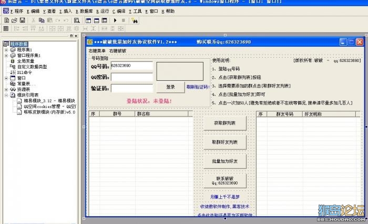Click the 收徒教软件制作 link text
Screen dimensions: 368x224
pos(225,207)
